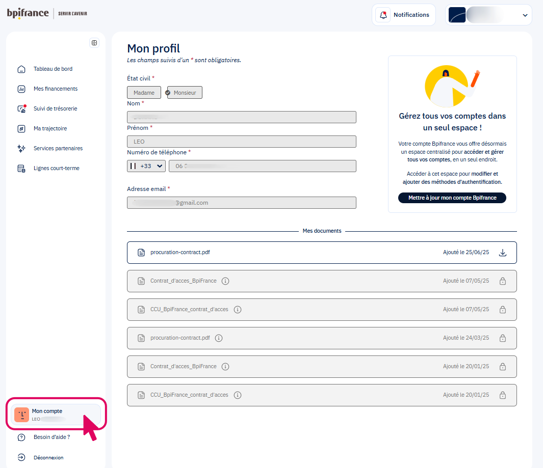The image size is (543, 468).
Task: Click the Besoin d'aide ? link
Action: pos(52,437)
